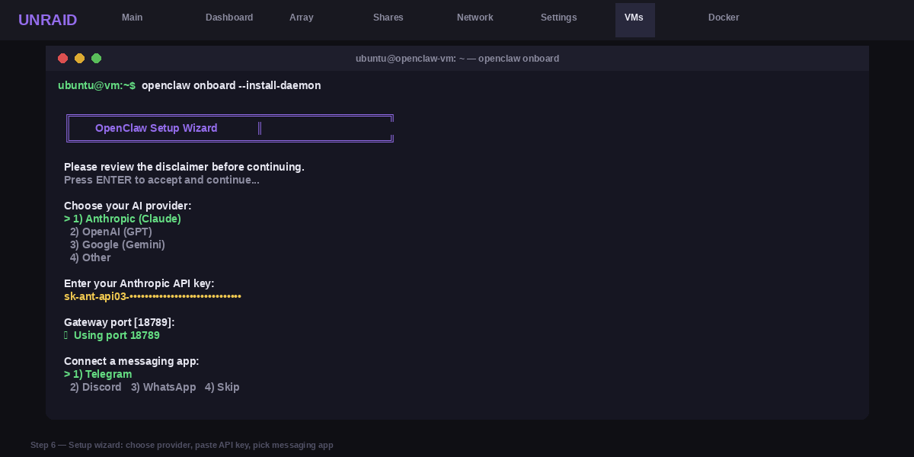Pick WhatsApp as the messaging app
Viewport: 914px width, 457px height.
click(163, 387)
